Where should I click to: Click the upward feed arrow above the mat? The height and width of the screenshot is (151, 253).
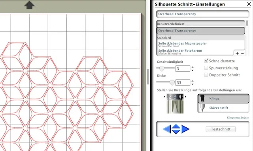point(29,5)
